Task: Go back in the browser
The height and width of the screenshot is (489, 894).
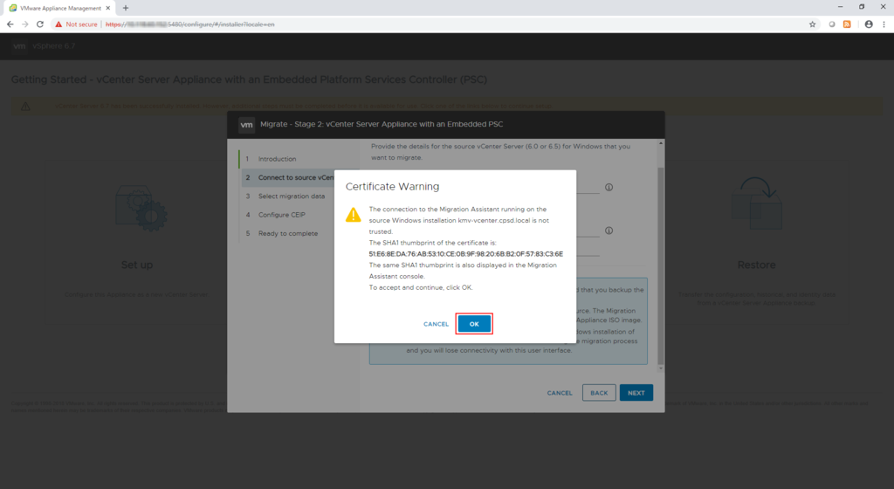Action: coord(10,24)
